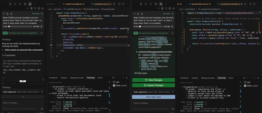Delete the $0.0355 Cline task with the trash icon
This screenshot has height=113, width=262.
click(x=142, y=14)
